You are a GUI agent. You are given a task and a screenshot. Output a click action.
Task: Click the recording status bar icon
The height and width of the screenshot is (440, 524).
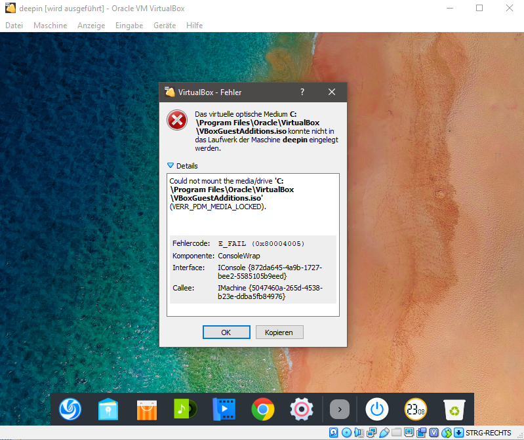[422, 433]
